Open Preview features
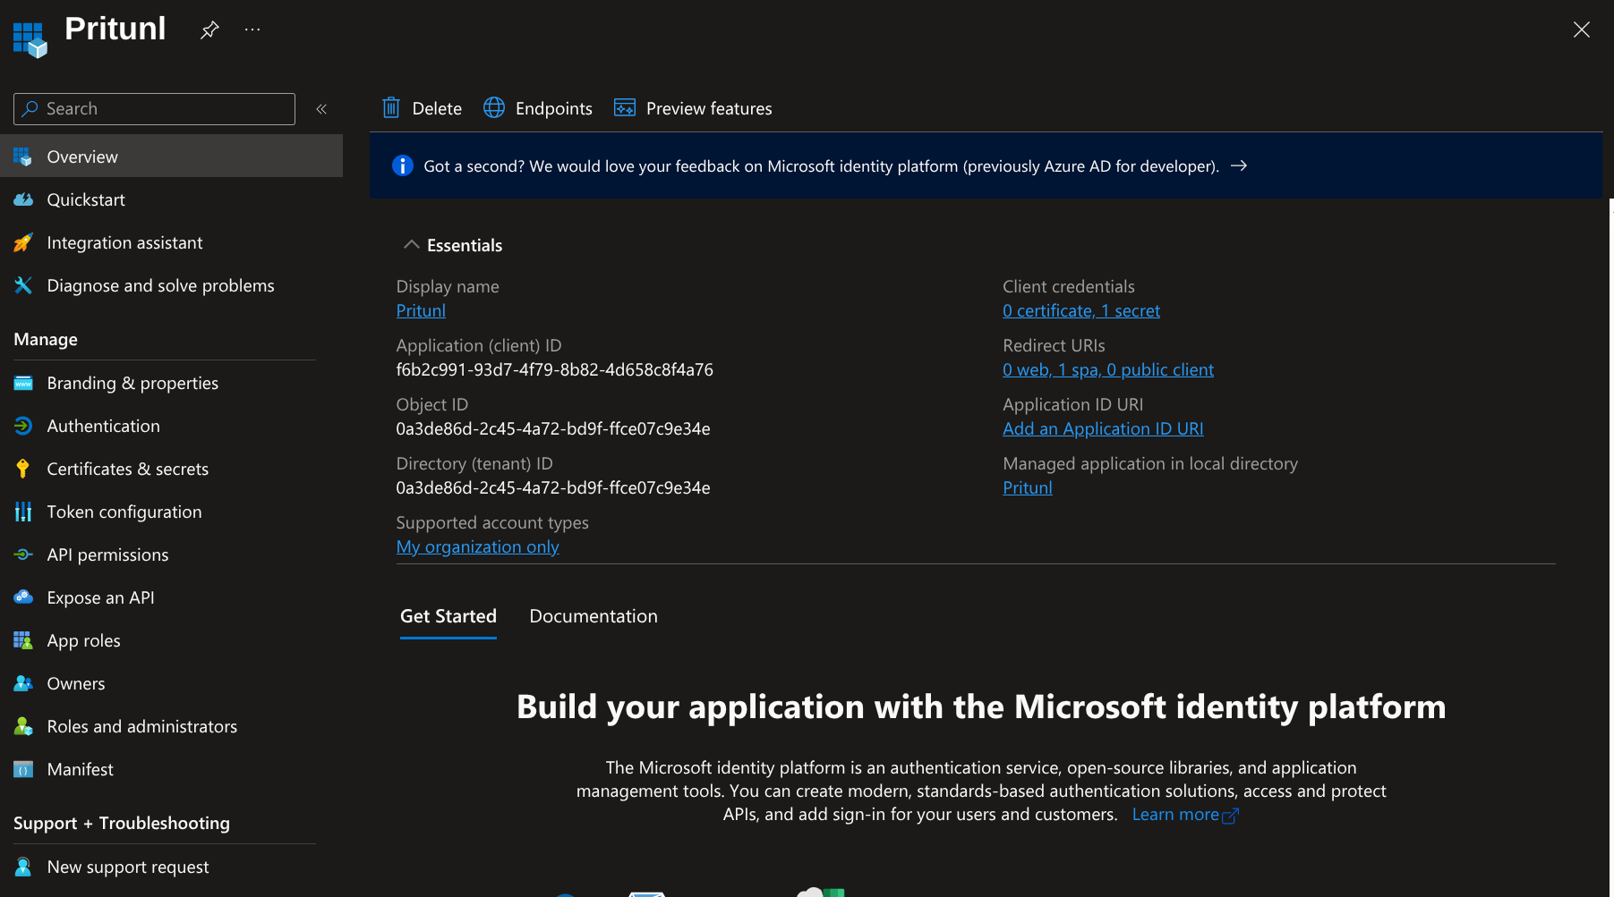Screen dimensions: 1614x897 pyautogui.click(x=709, y=108)
